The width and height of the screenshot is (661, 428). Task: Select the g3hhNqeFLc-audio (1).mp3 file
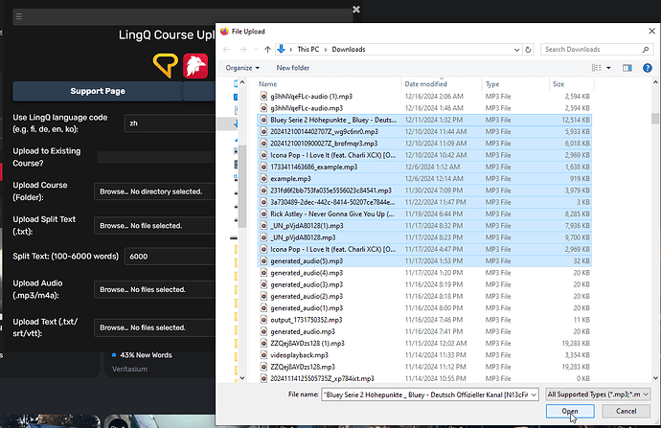coord(424,97)
